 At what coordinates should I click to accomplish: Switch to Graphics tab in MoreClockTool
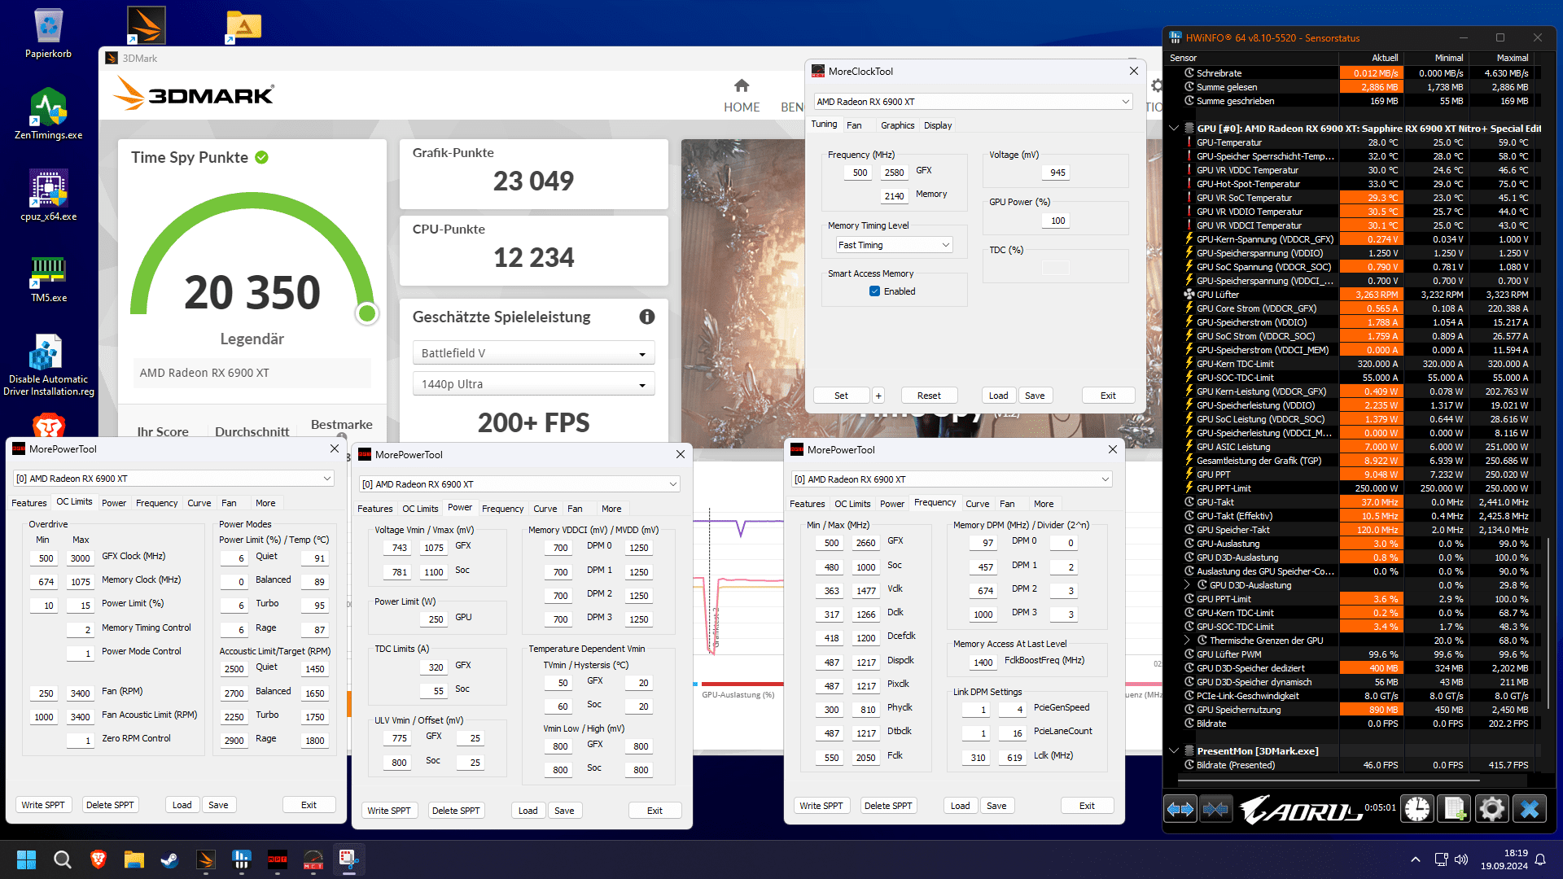pyautogui.click(x=897, y=125)
